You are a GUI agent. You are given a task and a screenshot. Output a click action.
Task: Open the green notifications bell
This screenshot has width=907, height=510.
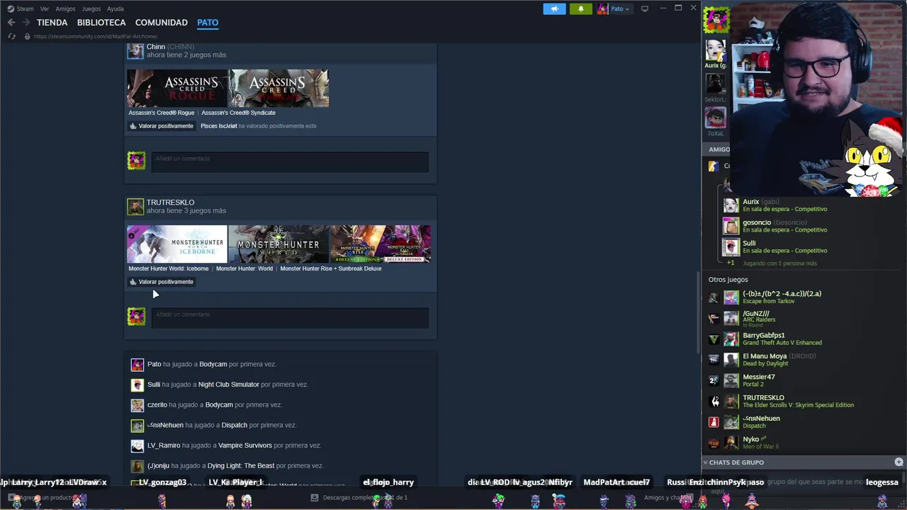[581, 8]
